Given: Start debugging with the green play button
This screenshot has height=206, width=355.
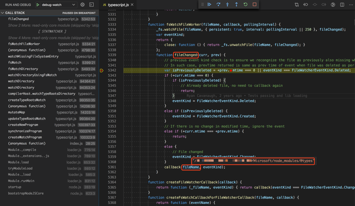Looking at the screenshot, I should point(38,5).
